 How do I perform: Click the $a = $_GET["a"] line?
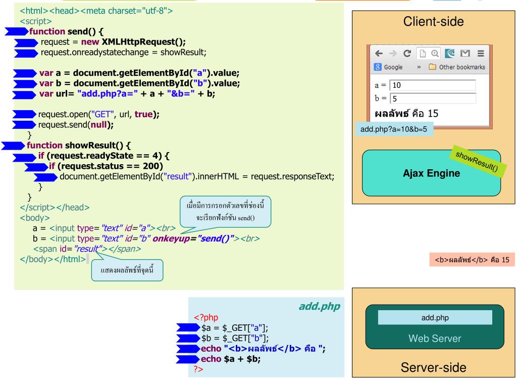coord(235,328)
